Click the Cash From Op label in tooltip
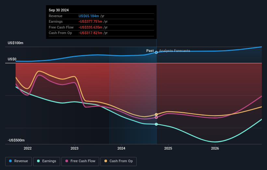 tap(60, 33)
